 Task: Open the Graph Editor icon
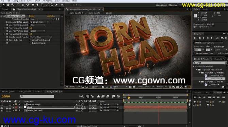coord(118,96)
